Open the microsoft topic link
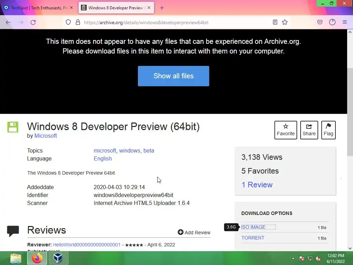353x265 pixels. (105, 150)
